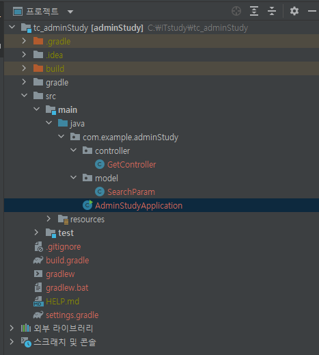Select GetController in the tree
319x355 pixels.
[x=132, y=164]
